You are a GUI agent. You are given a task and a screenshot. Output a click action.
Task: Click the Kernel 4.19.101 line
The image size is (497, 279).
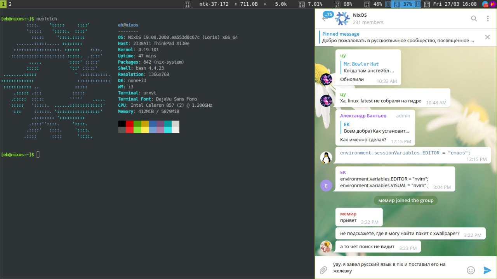[x=138, y=50]
